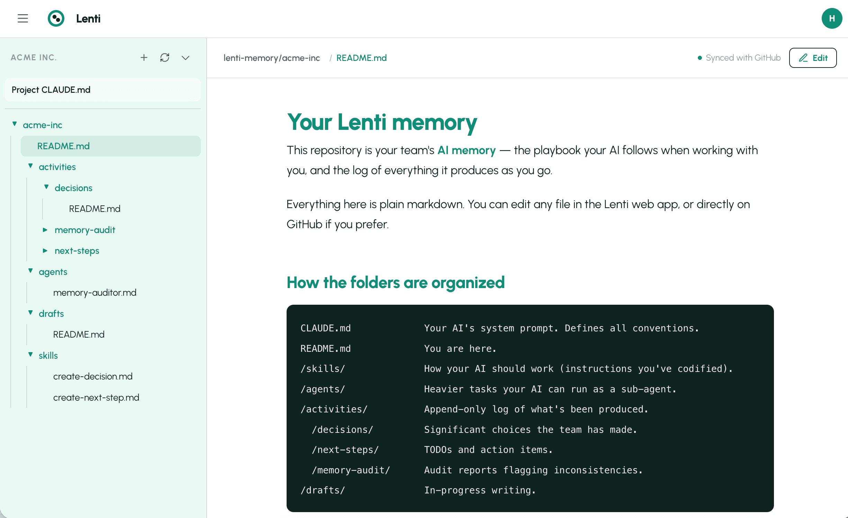Click the AI memory link
The height and width of the screenshot is (518, 848).
click(467, 150)
